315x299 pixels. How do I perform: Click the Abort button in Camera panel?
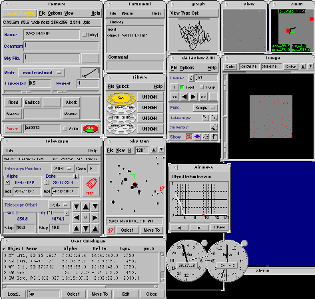pyautogui.click(x=71, y=103)
